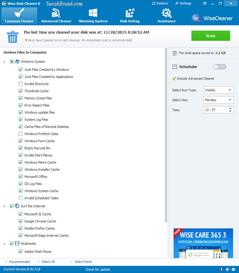The height and width of the screenshot is (273, 239).
Task: Click the total space saved bin icon
Action: pos(174,53)
